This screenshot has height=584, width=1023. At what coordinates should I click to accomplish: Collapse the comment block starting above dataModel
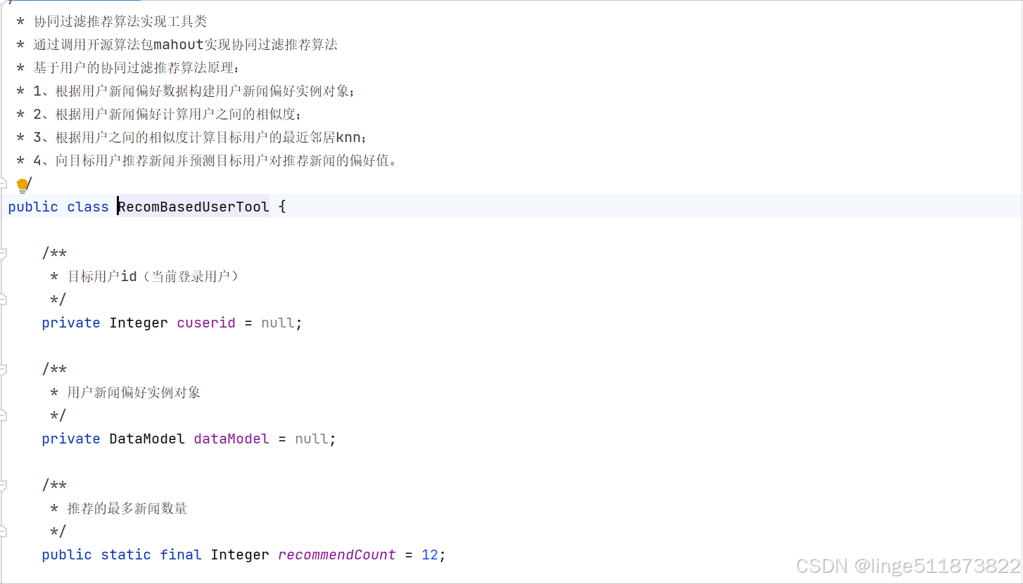[3, 368]
